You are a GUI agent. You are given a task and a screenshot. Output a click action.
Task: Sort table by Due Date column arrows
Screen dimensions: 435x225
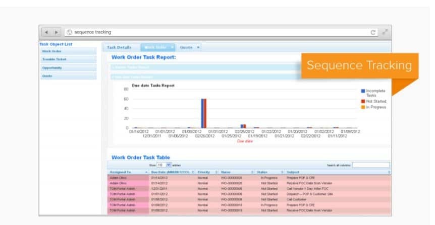[x=193, y=172]
